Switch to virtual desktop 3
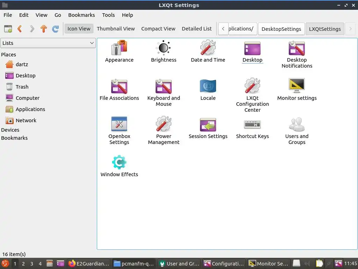This screenshot has width=358, height=269. pos(32,264)
